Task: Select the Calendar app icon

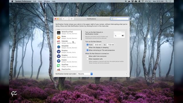Action: coord(59,42)
